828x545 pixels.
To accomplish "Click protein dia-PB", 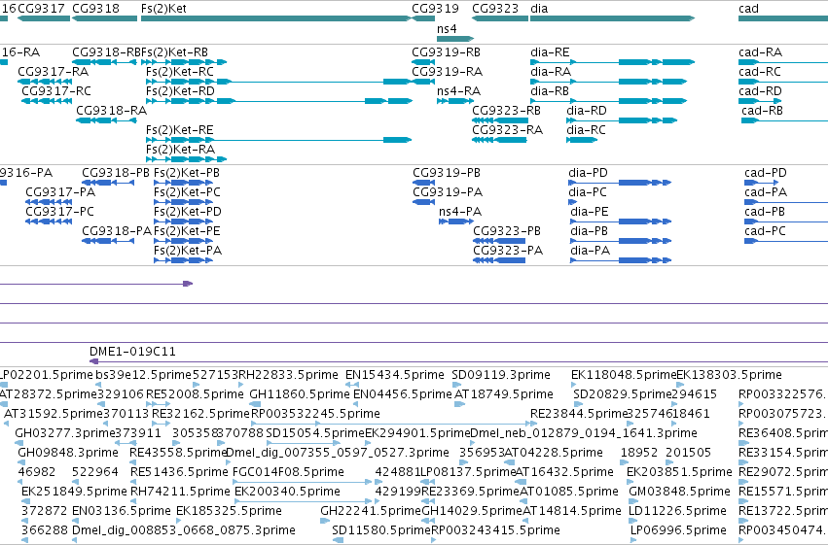I will [x=589, y=231].
